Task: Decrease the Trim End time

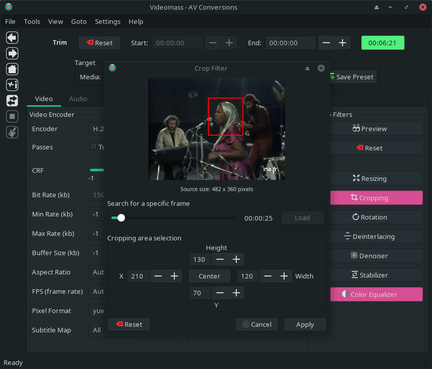Action: pos(326,43)
